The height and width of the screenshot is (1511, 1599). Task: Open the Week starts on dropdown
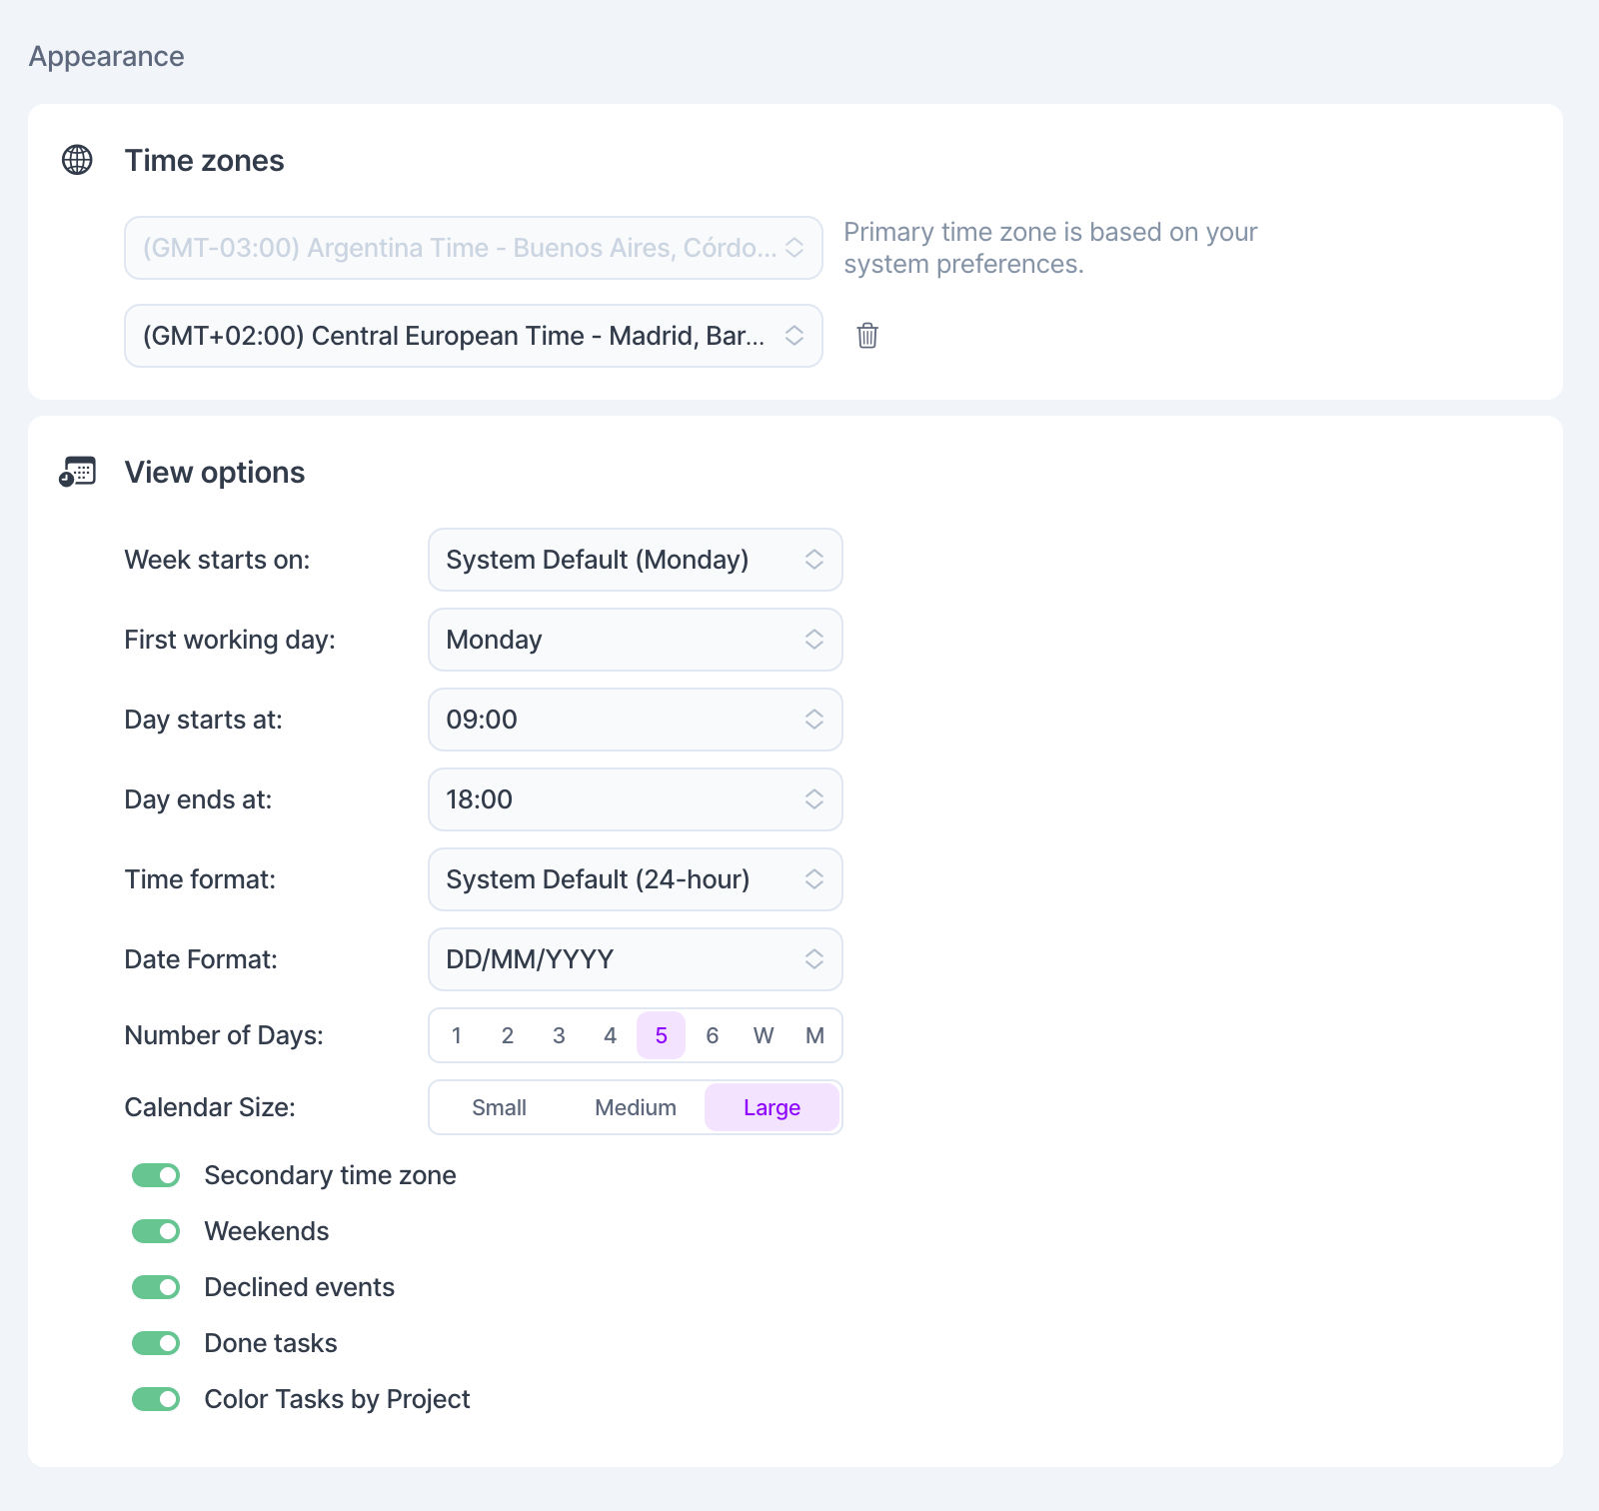pos(635,560)
